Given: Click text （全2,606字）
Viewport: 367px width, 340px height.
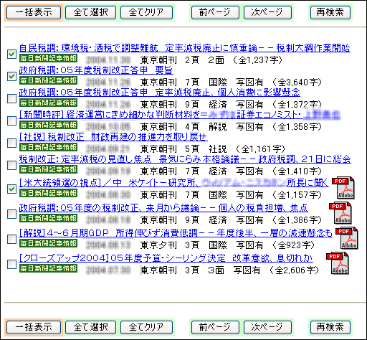Looking at the screenshot, I should [294, 270].
